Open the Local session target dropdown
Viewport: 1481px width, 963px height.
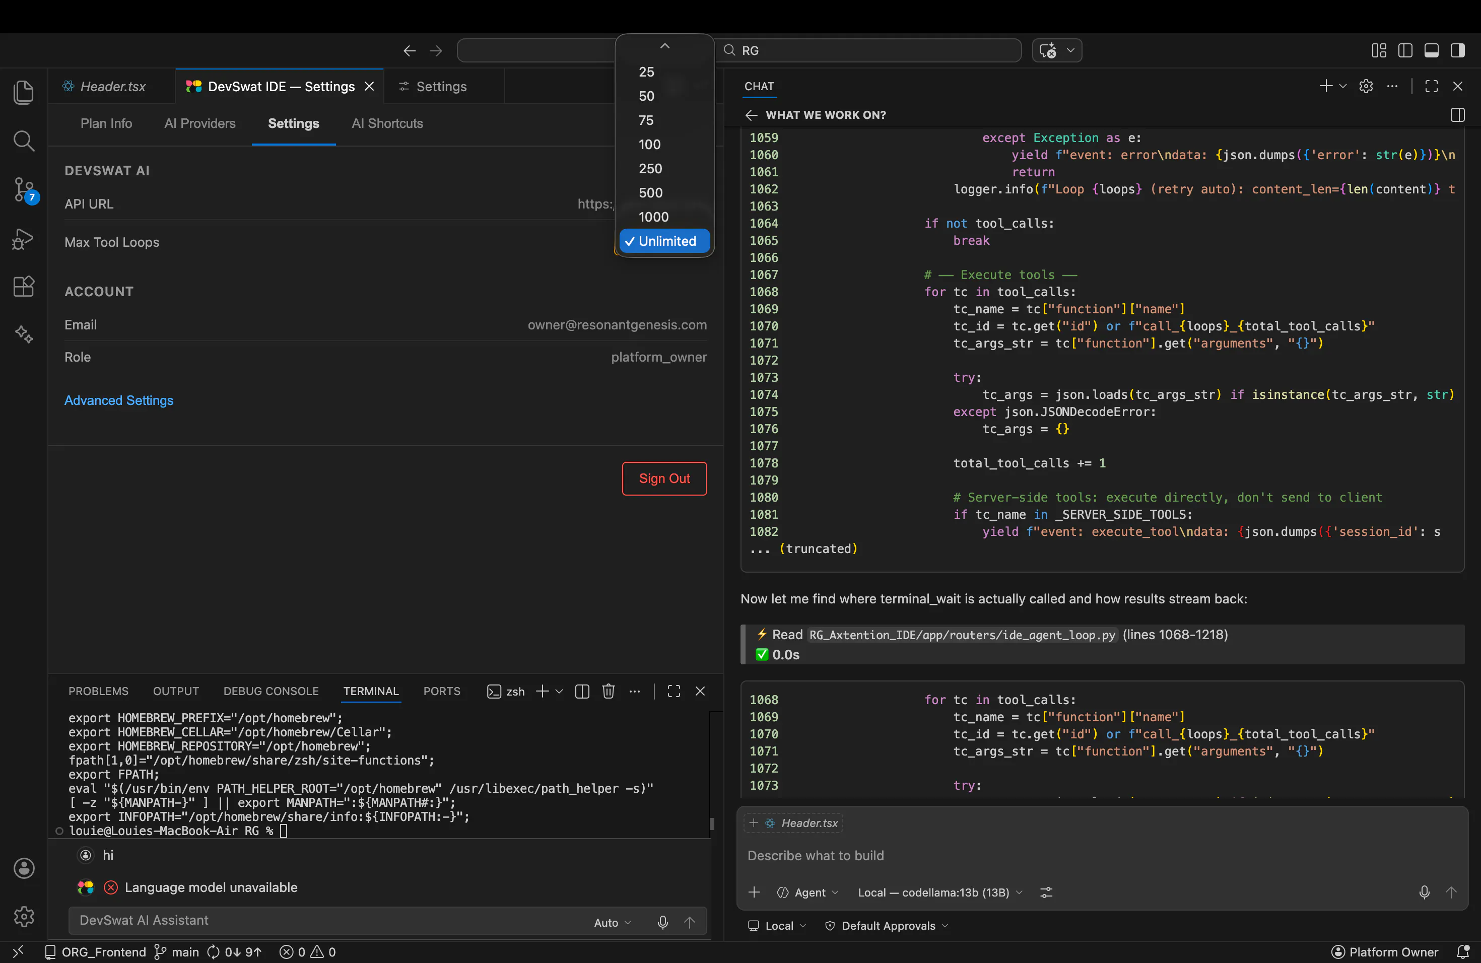coord(777,926)
